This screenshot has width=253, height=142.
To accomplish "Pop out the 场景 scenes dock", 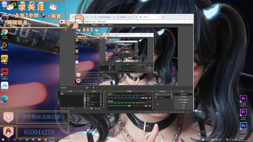I will pos(81,91).
